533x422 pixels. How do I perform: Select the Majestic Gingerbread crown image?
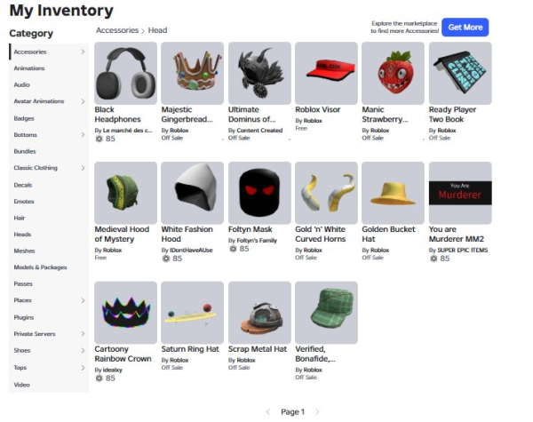(193, 73)
